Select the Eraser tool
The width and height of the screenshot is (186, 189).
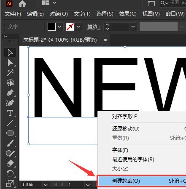pyautogui.click(x=10, y=163)
